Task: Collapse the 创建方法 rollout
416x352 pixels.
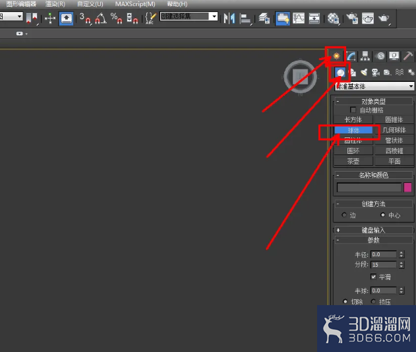Action: pos(373,204)
